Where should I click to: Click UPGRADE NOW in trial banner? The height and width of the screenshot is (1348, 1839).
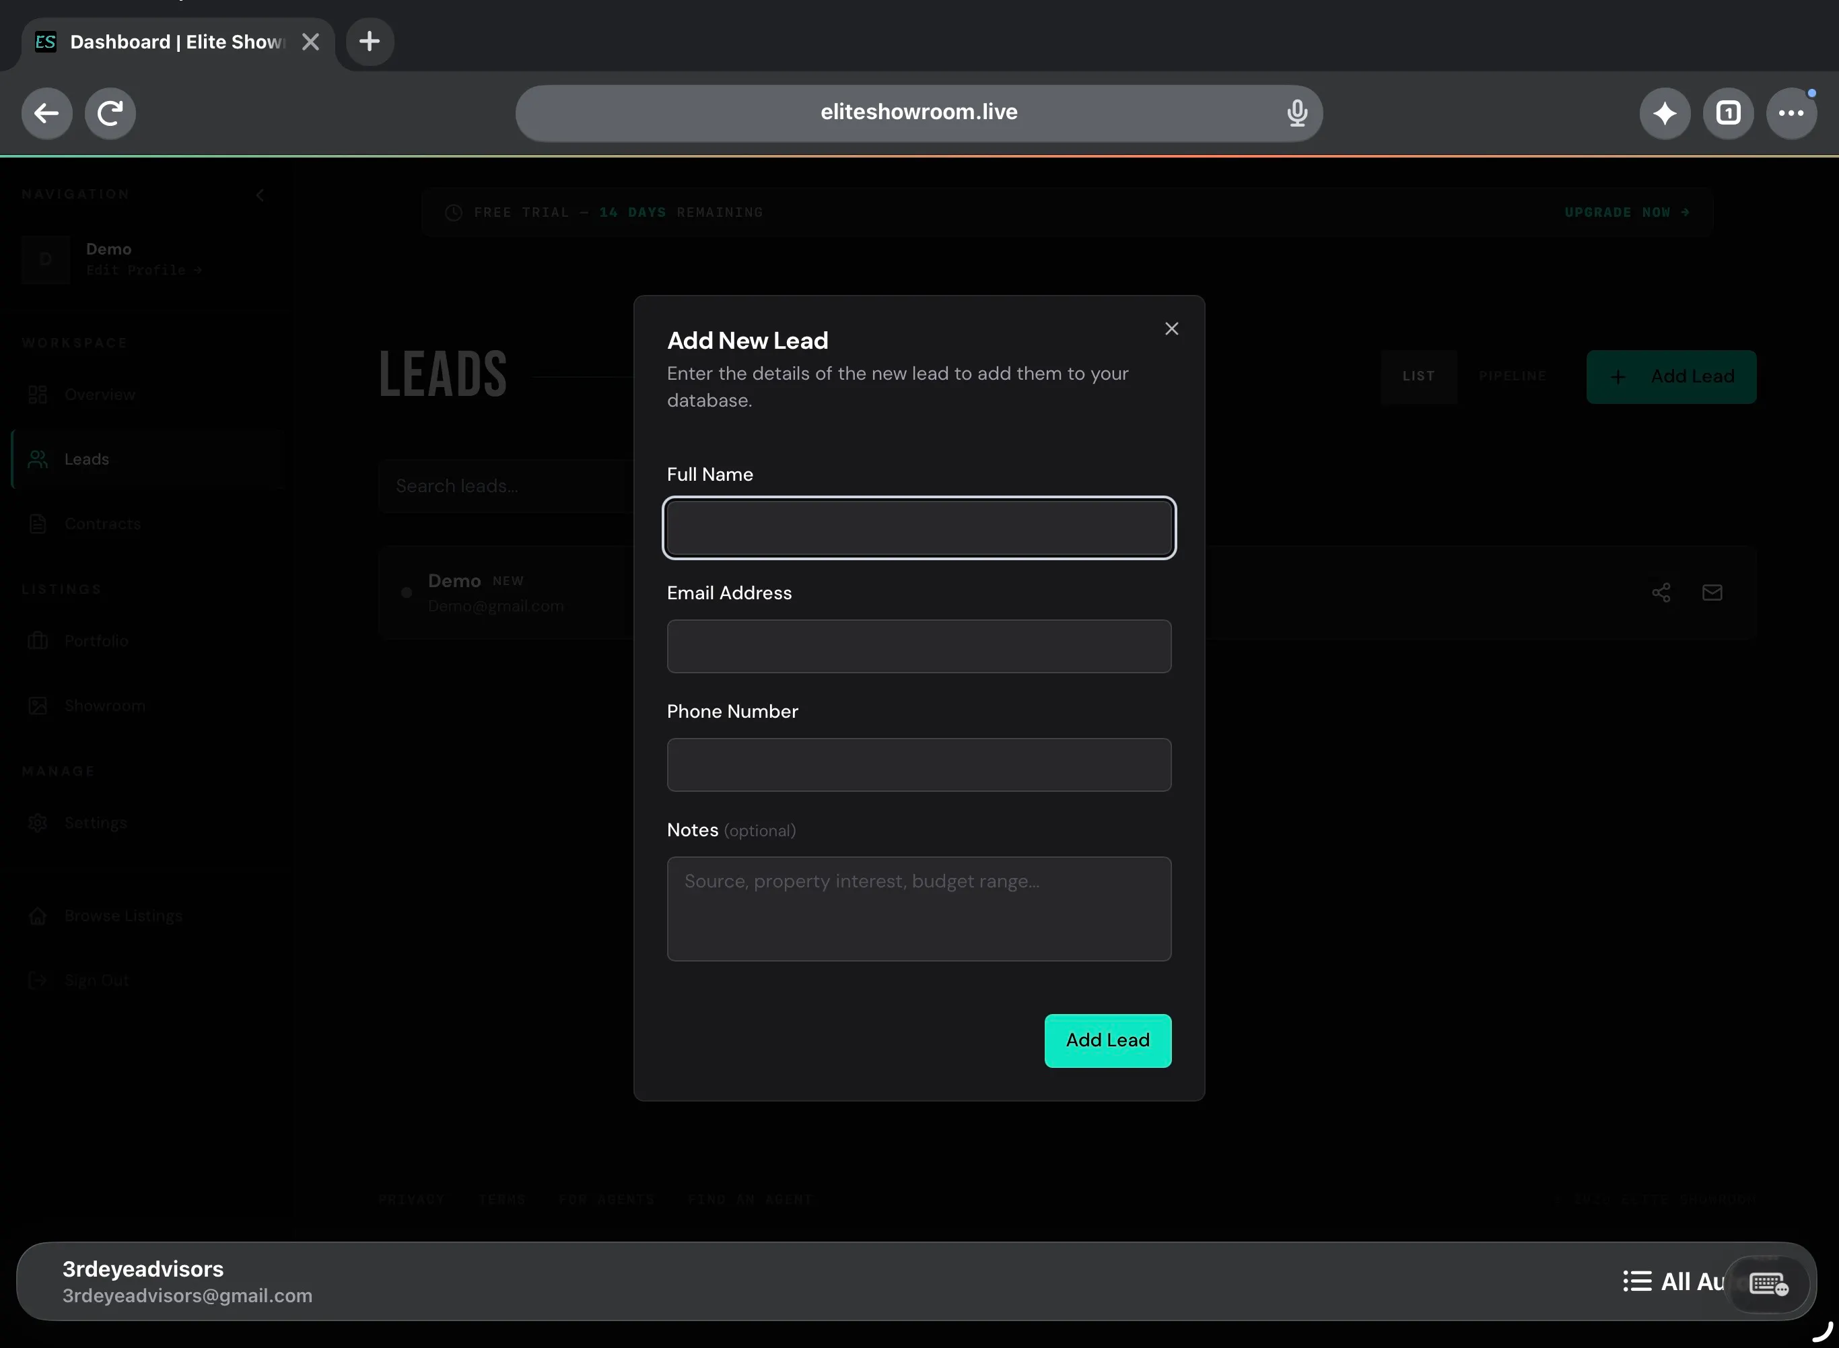point(1626,212)
